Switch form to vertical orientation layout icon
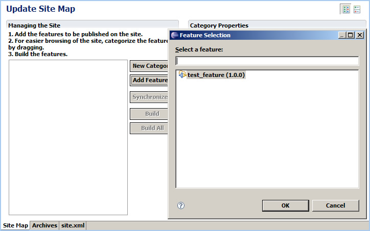The width and height of the screenshot is (370, 231). point(357,9)
